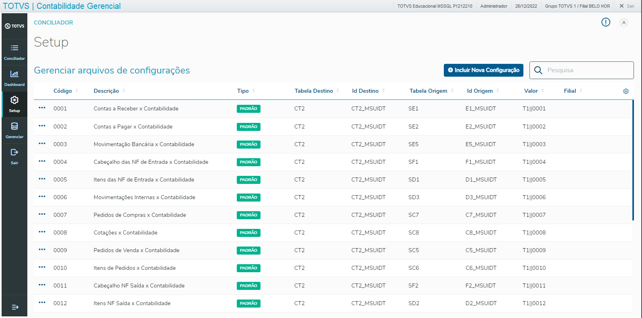
Task: Expand the sidebar menu arrow icon
Action: [x=15, y=307]
